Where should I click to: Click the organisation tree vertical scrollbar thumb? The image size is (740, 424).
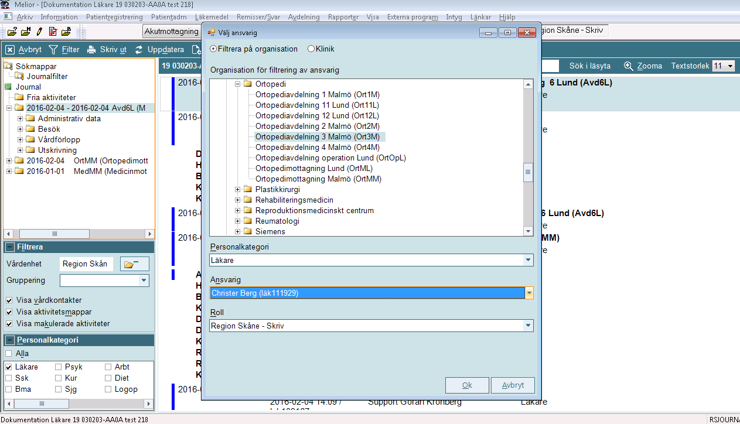pyautogui.click(x=528, y=172)
